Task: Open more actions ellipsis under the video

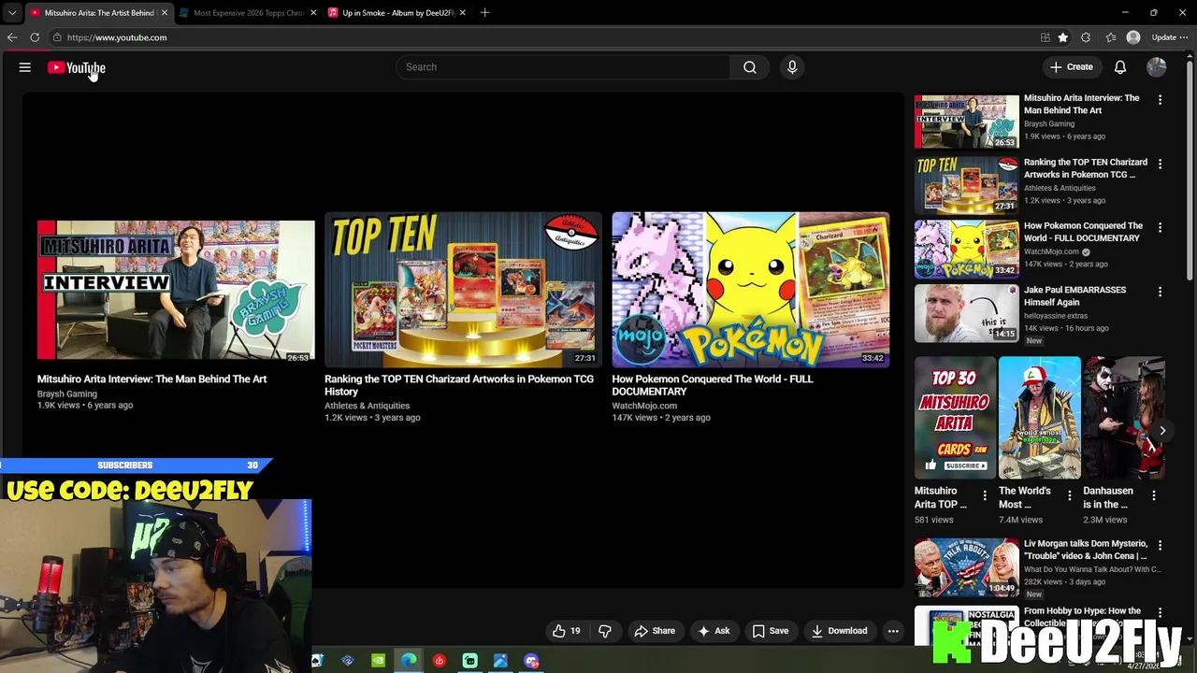Action: (x=893, y=631)
